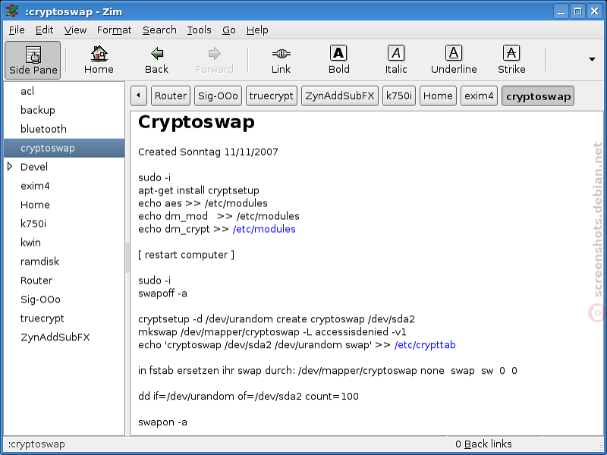Click '0 Back links' in status bar
The image size is (607, 455).
pyautogui.click(x=483, y=444)
